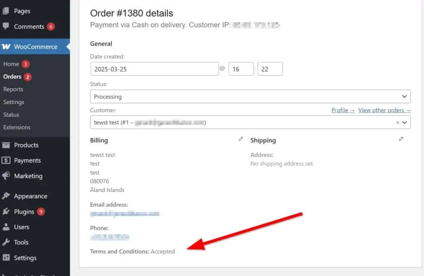Expand the Customer dropdown arrow
The image size is (424, 276).
pyautogui.click(x=404, y=122)
